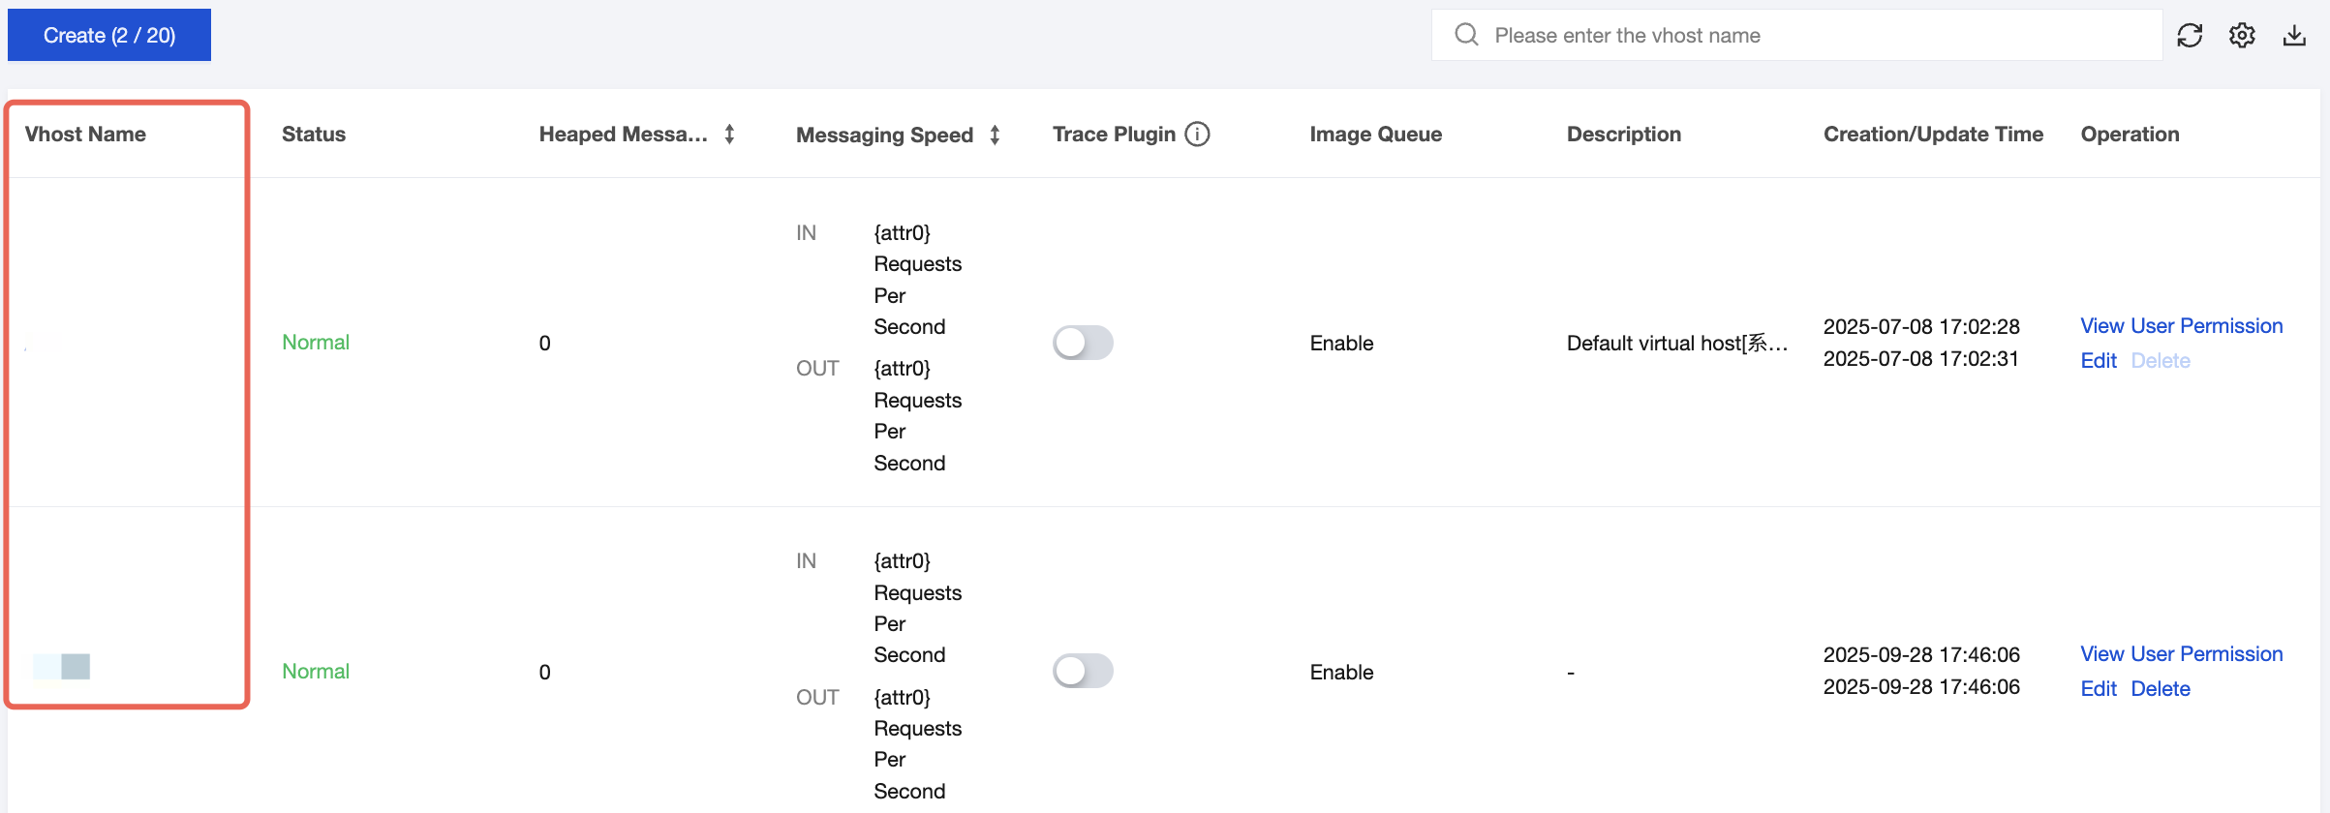Click the download export icon
The width and height of the screenshot is (2330, 813).
(x=2294, y=36)
